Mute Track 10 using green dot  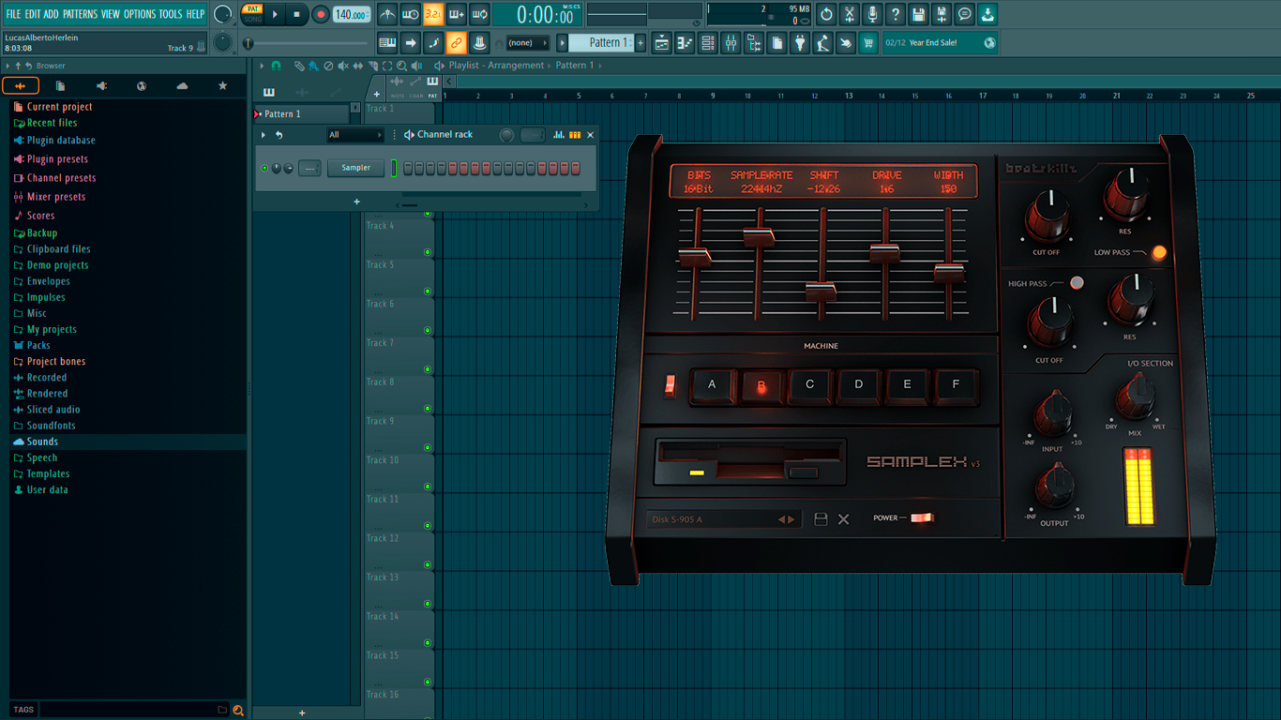pyautogui.click(x=428, y=487)
